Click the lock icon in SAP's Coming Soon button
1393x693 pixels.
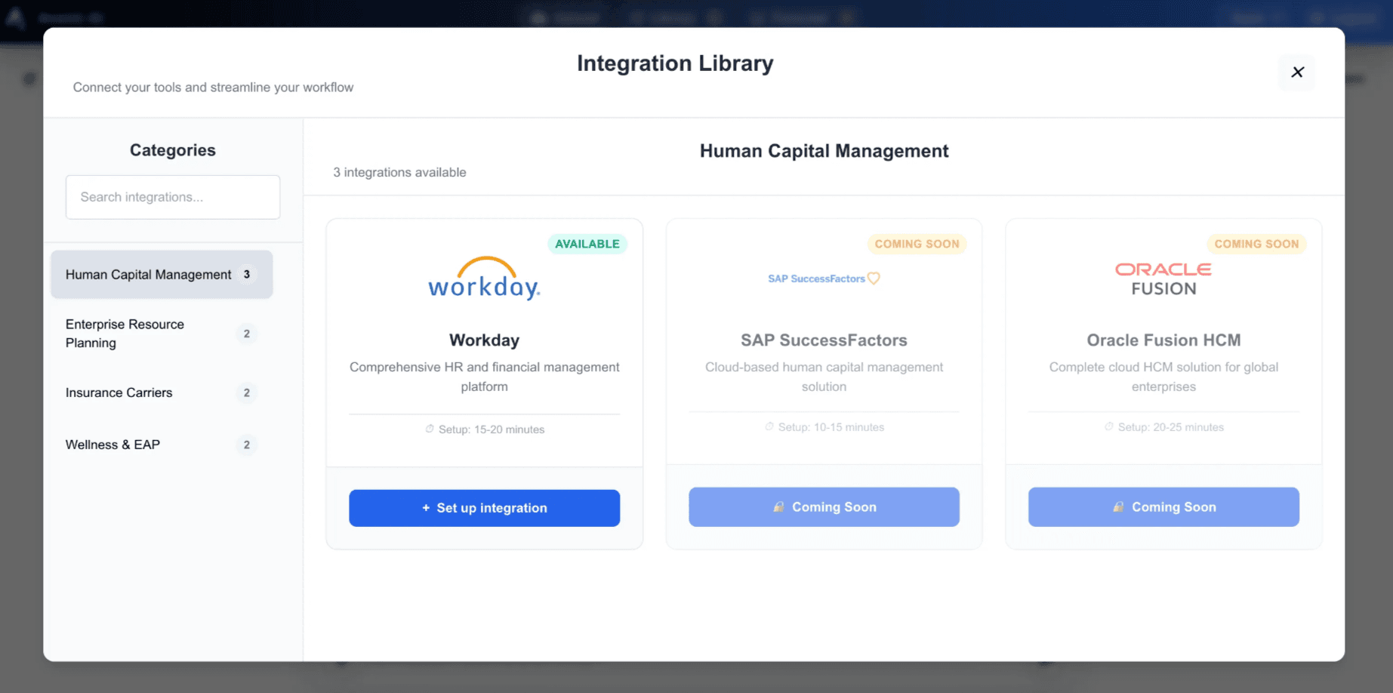tap(778, 507)
